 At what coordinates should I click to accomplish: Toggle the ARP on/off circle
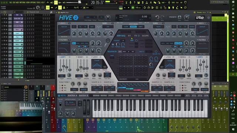click(x=136, y=40)
